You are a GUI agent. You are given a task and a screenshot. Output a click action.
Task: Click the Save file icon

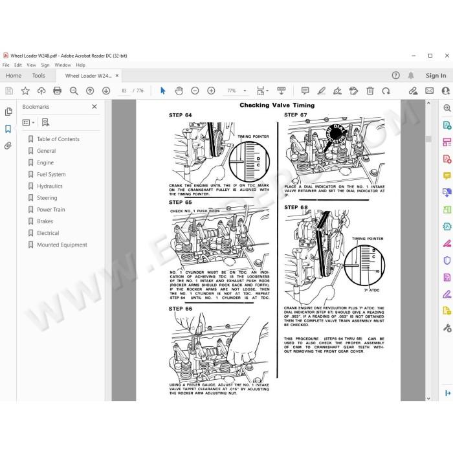point(9,91)
